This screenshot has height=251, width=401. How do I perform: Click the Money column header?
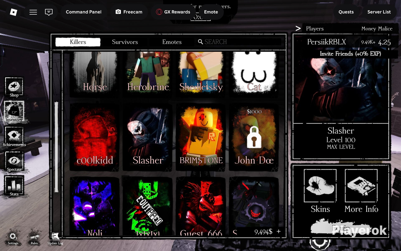[369, 29]
